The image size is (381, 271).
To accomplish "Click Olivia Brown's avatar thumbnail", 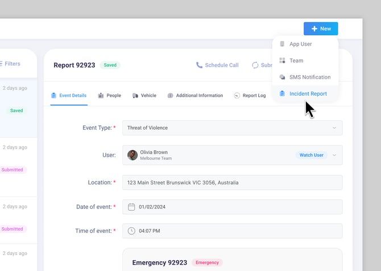I will [x=132, y=155].
